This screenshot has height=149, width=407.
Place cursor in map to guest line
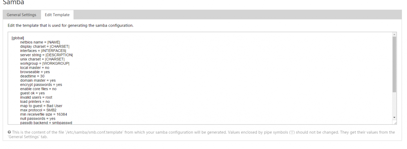(x=41, y=106)
